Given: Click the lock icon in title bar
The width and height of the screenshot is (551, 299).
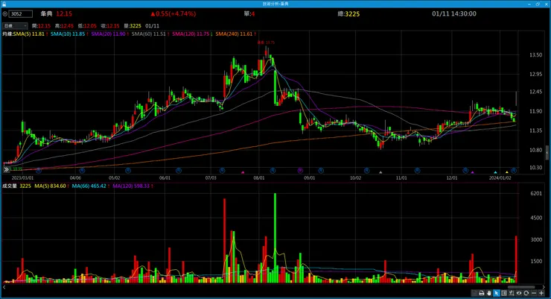Looking at the screenshot, I should pos(4,4).
